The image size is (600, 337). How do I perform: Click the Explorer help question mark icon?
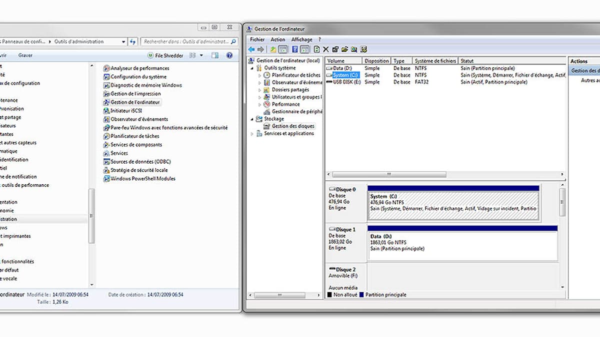pyautogui.click(x=229, y=55)
